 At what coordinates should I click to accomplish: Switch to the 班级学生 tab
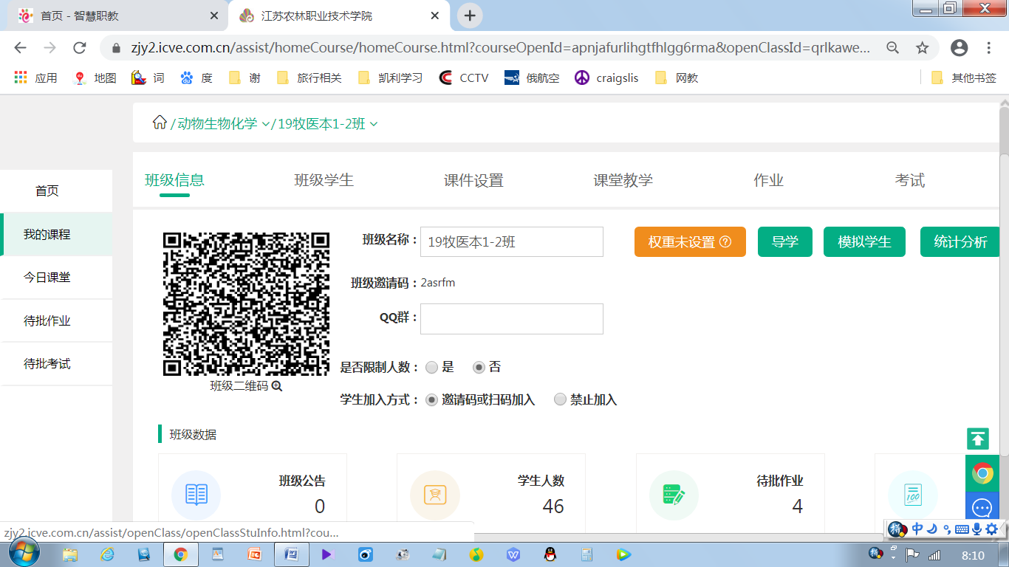[324, 180]
